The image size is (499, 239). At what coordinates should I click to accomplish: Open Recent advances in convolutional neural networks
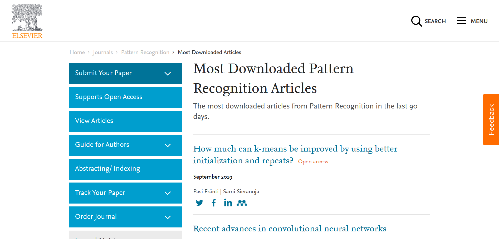290,228
